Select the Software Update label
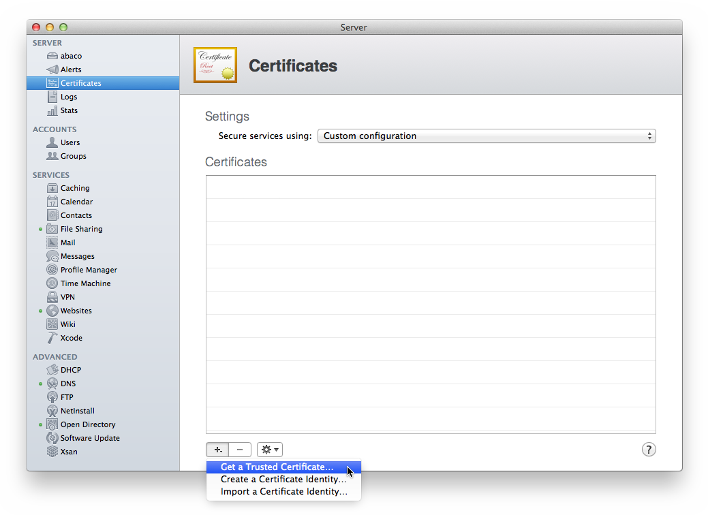The height and width of the screenshot is (515, 708). tap(91, 438)
